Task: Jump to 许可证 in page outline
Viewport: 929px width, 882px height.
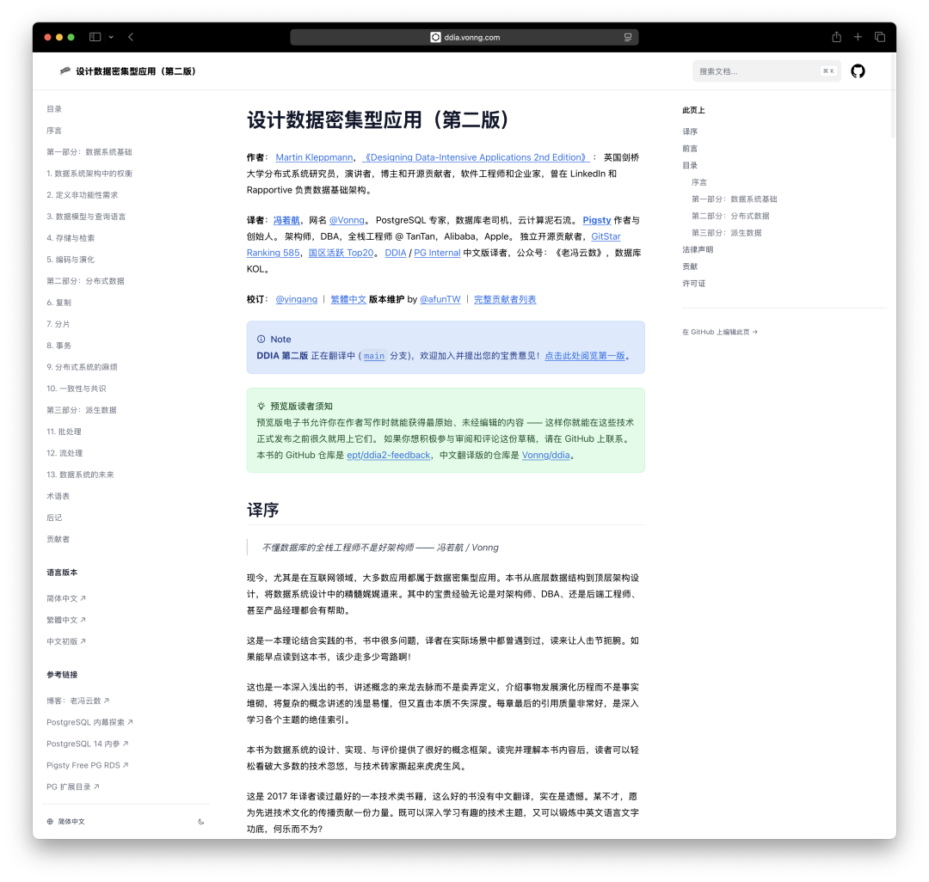Action: pyautogui.click(x=694, y=284)
